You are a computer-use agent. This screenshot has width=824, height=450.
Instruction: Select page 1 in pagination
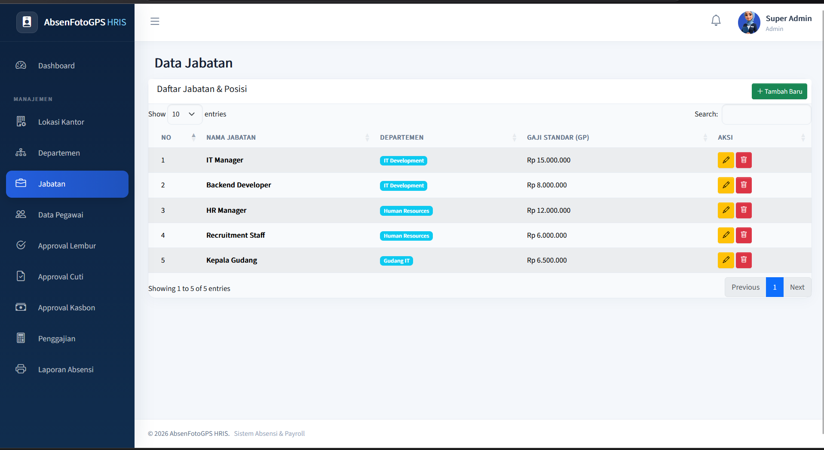click(775, 287)
